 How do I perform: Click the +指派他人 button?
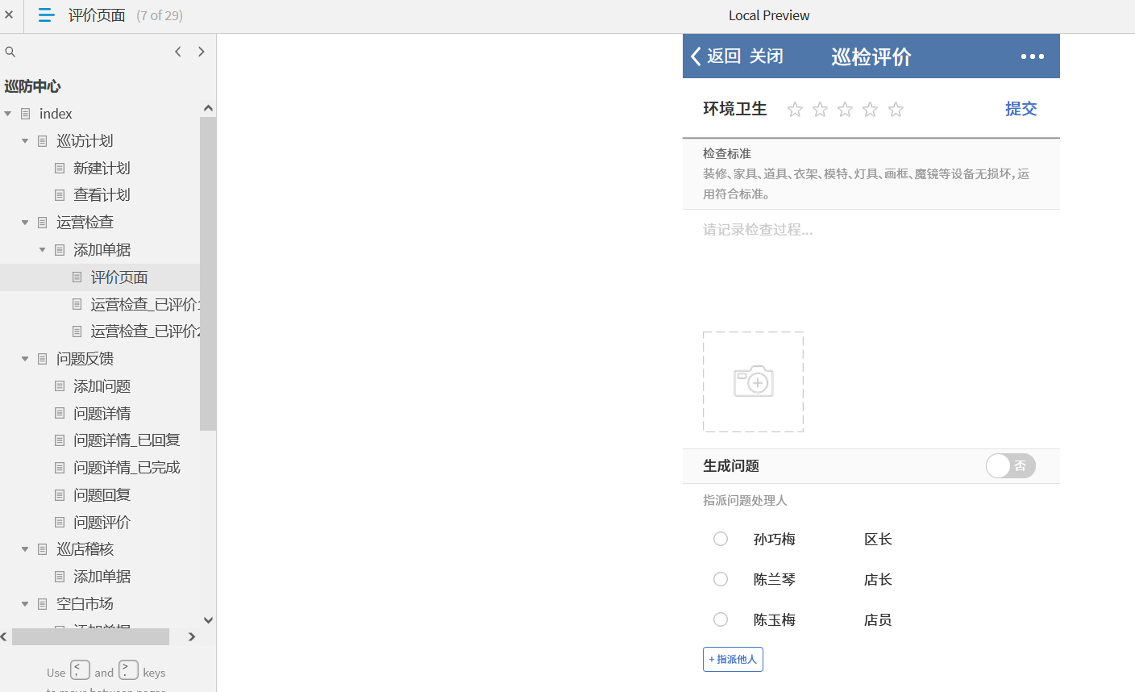pyautogui.click(x=733, y=659)
